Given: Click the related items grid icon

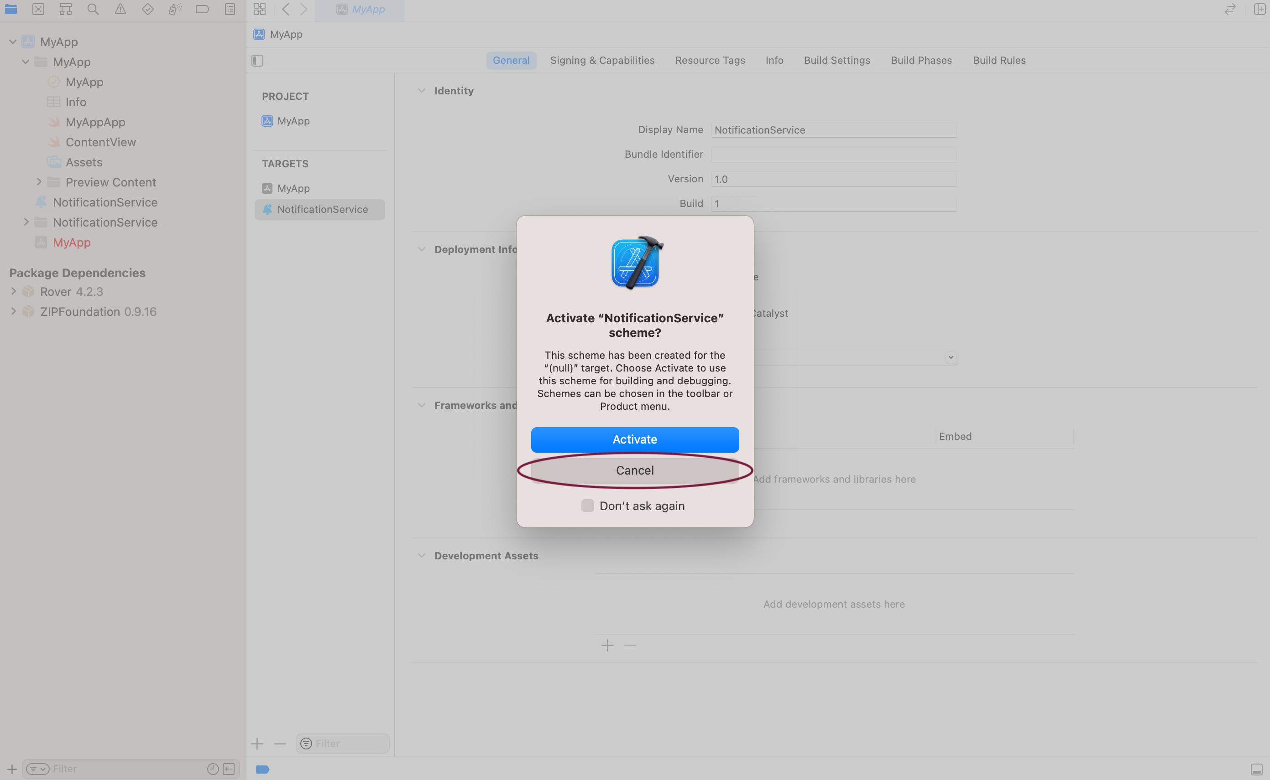Looking at the screenshot, I should click(260, 9).
